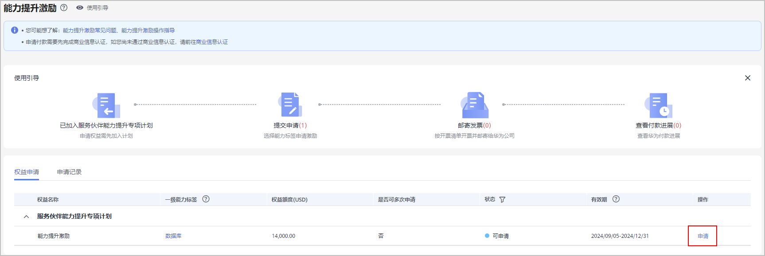Click help icon beside 有效期 header
Screen dimensions: 765x256
click(x=616, y=199)
